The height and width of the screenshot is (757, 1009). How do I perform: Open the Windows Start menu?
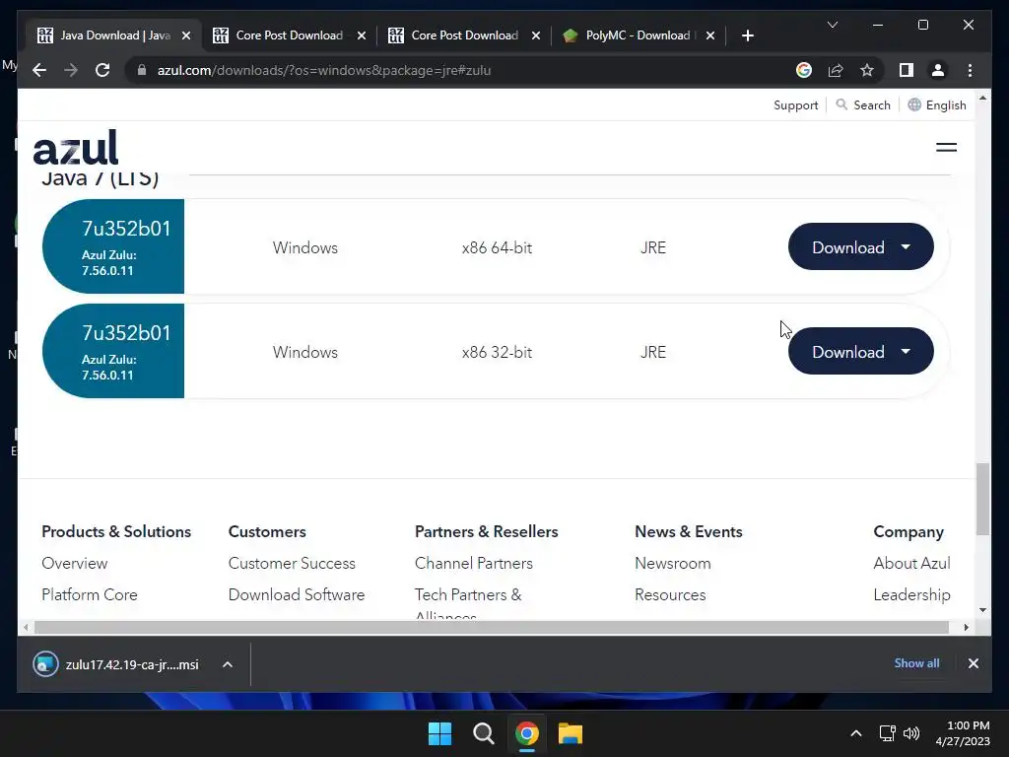(440, 733)
